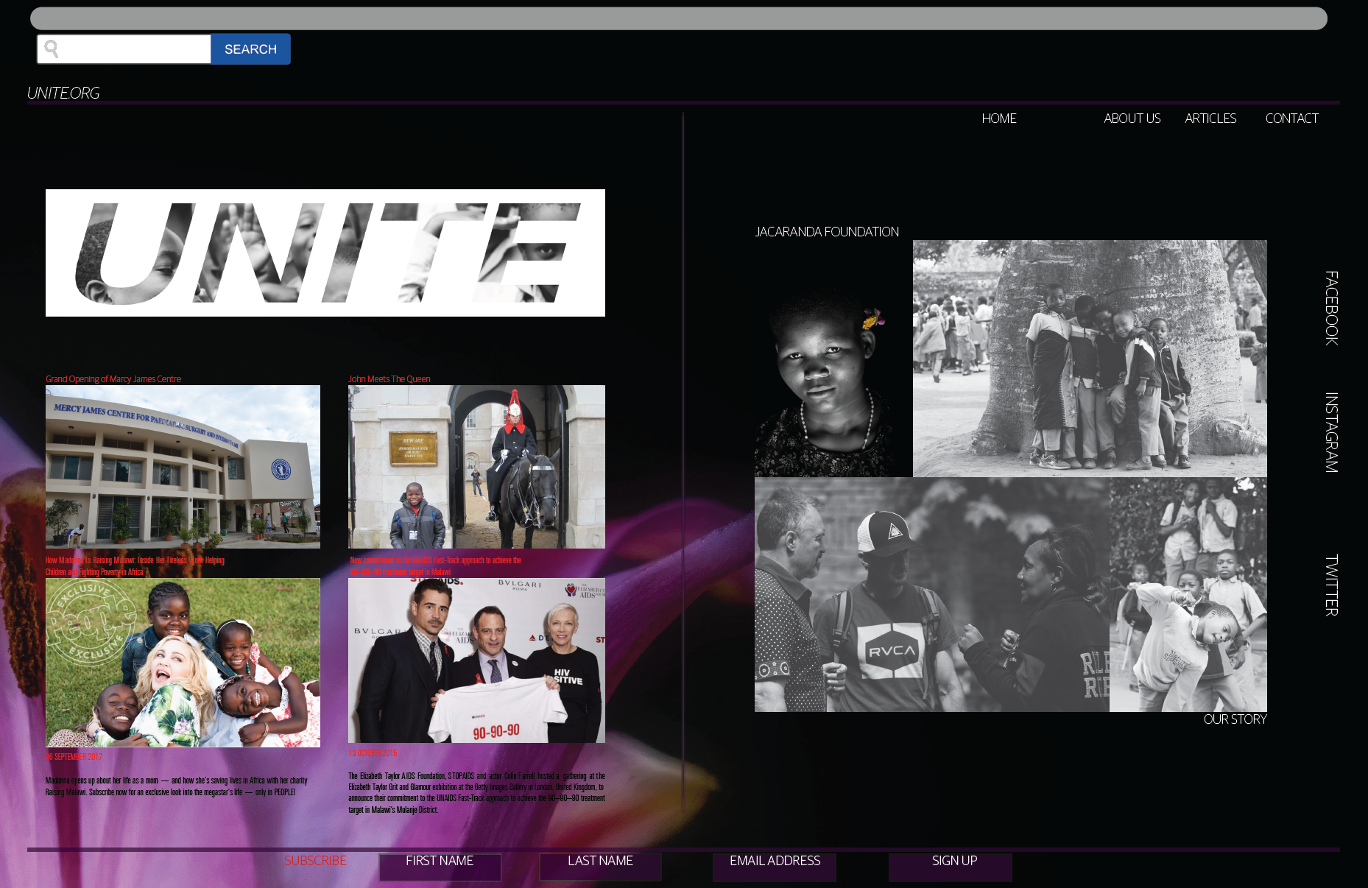Focus the FIRST NAME field
Screen dimensions: 1368x888
(x=440, y=867)
